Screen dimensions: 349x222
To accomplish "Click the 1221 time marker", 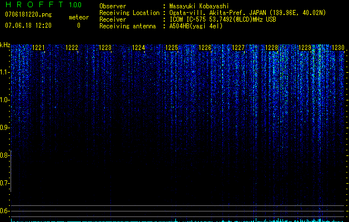I will coord(38,48).
